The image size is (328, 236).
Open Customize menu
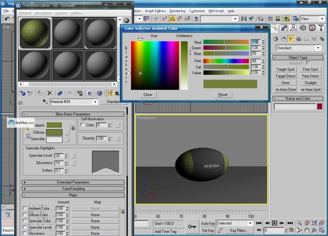point(197,11)
